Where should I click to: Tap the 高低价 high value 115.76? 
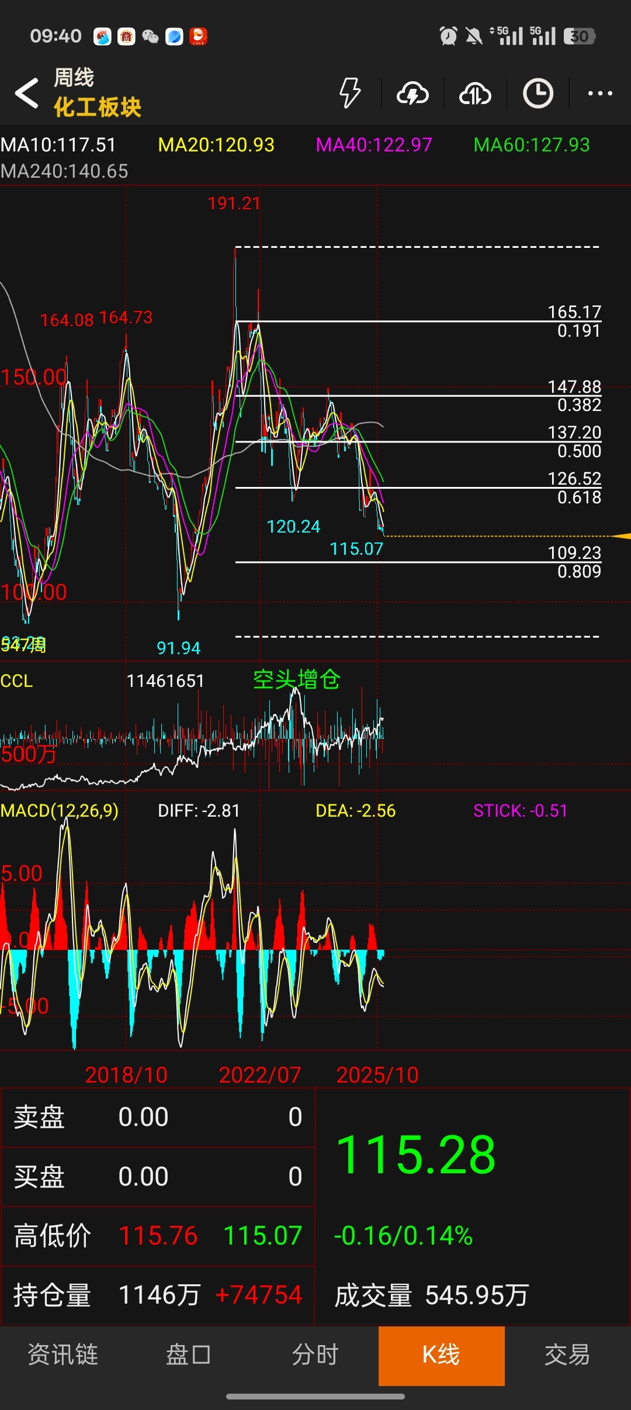(158, 1236)
